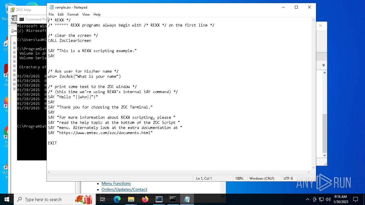Click the 'SAY "Hello "||who||"!"' line

(x=73, y=97)
